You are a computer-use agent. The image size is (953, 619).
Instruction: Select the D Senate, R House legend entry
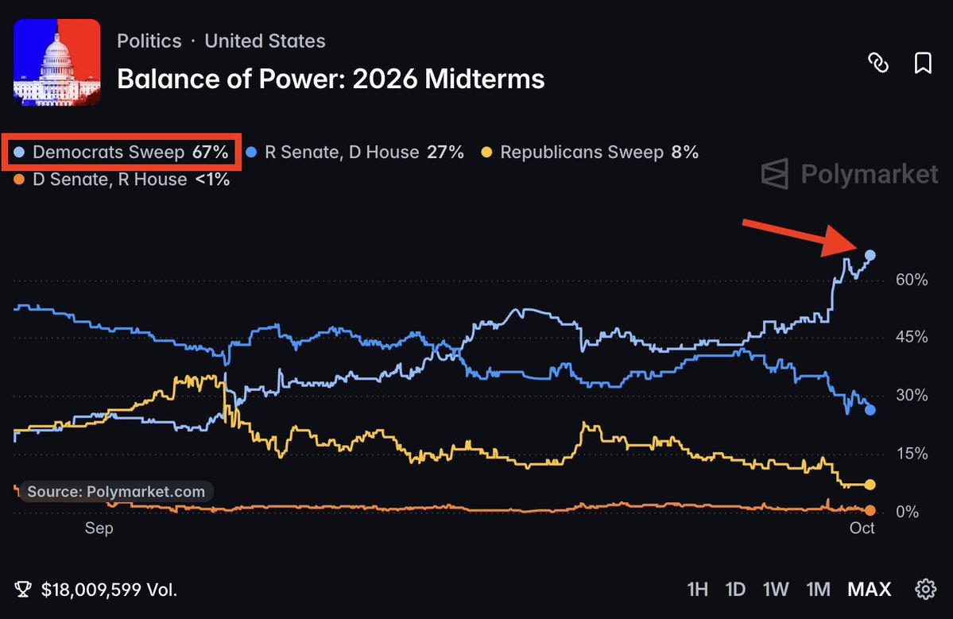tap(122, 180)
